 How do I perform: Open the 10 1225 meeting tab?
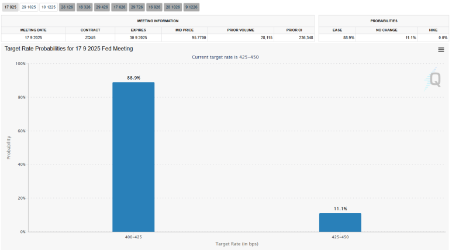pyautogui.click(x=49, y=7)
